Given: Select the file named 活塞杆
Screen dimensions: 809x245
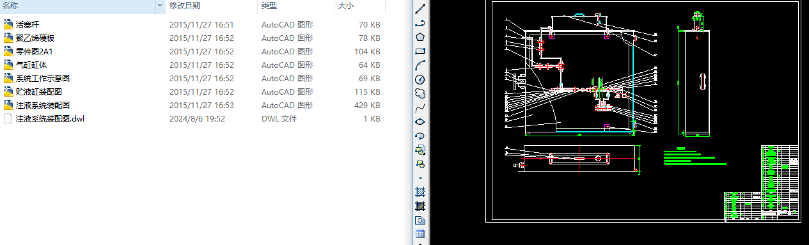Looking at the screenshot, I should point(27,25).
